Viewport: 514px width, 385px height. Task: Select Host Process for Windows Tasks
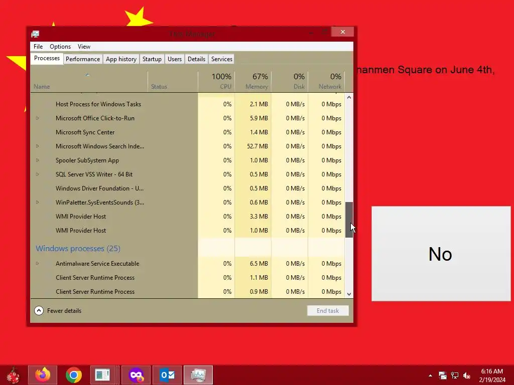coord(188,104)
